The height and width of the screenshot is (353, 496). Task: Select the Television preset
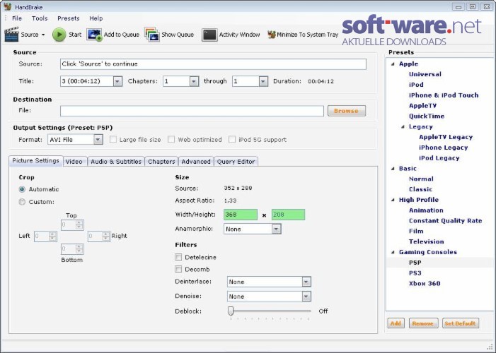tap(426, 241)
